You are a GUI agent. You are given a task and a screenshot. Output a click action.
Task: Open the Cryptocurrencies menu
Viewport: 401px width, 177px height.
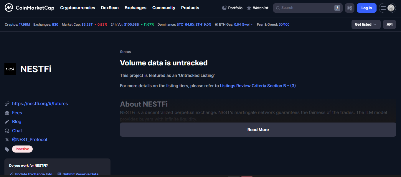coord(77,8)
